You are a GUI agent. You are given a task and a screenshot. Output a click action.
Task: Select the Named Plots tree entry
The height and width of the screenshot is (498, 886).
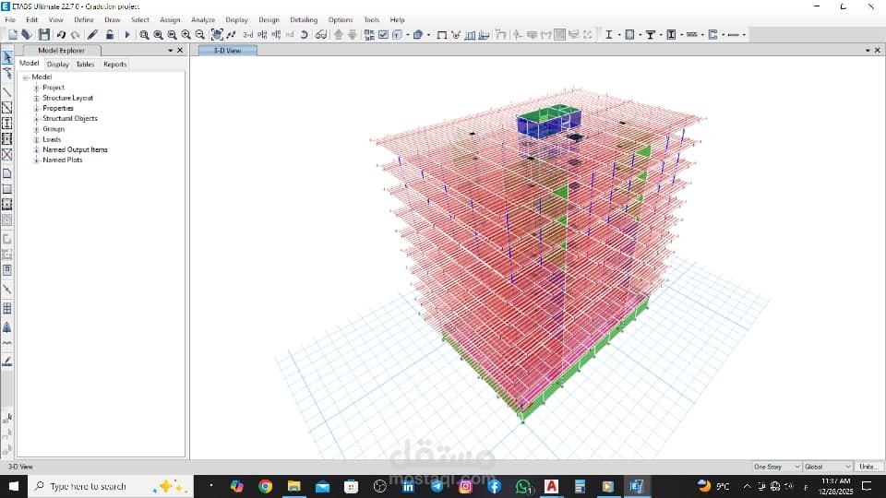62,160
